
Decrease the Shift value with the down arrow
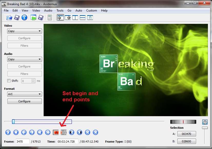pos(33,82)
